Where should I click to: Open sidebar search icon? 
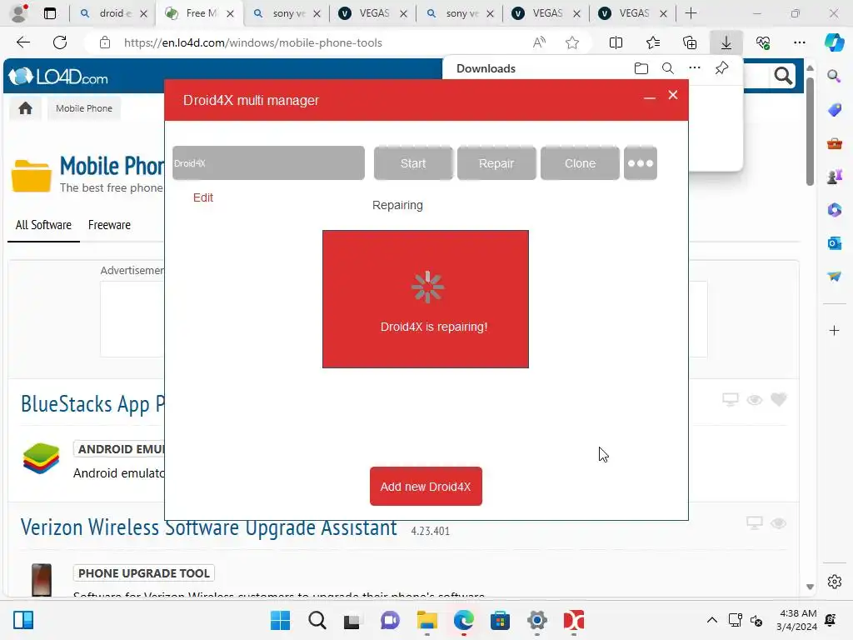[x=834, y=76]
